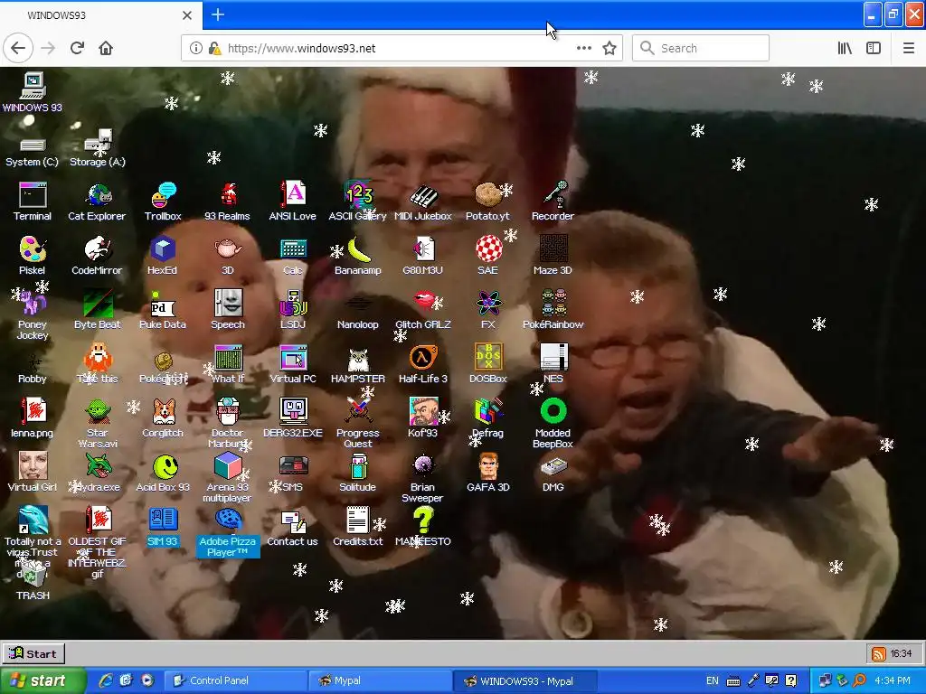Run the DERG32.EXE icon
Image resolution: width=926 pixels, height=694 pixels.
(x=293, y=418)
